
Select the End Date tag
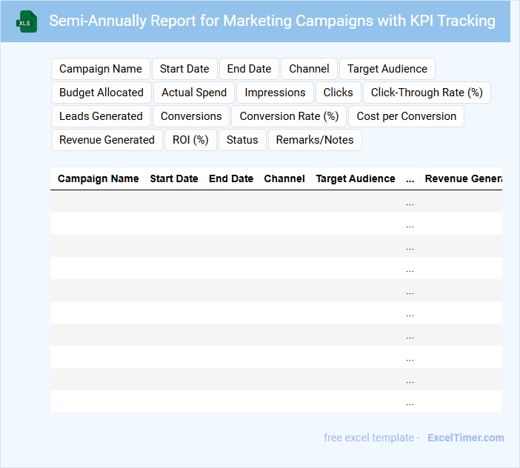pyautogui.click(x=249, y=69)
